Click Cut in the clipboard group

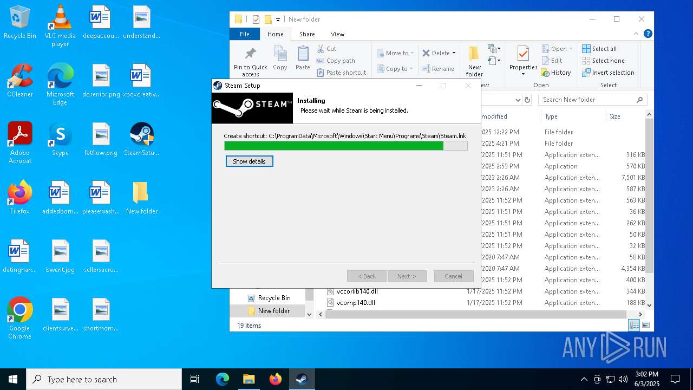click(x=326, y=49)
